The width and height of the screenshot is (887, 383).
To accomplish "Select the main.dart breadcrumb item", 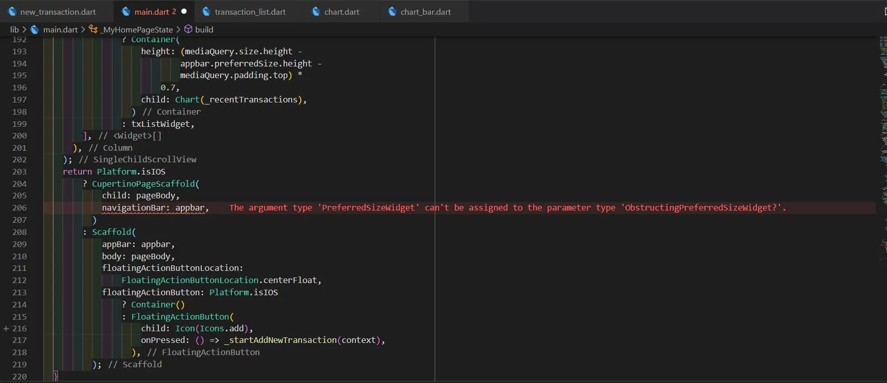I will click(60, 29).
